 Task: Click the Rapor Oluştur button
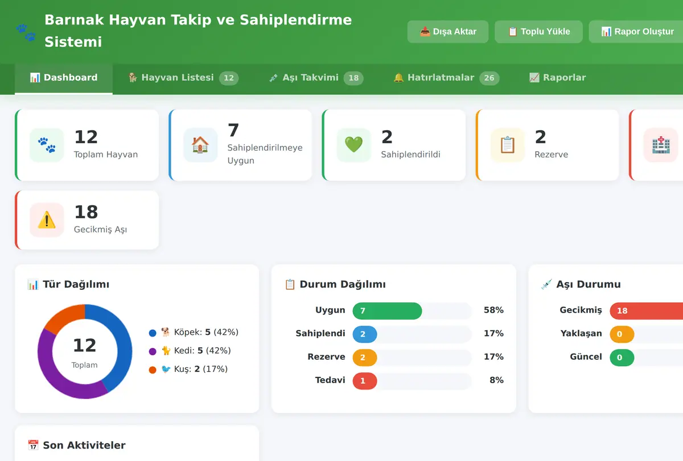click(x=637, y=32)
